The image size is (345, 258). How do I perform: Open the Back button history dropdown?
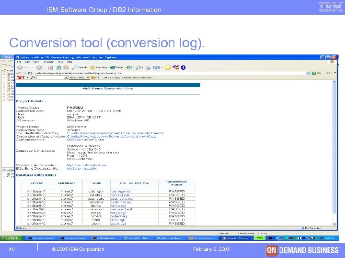click(x=32, y=67)
